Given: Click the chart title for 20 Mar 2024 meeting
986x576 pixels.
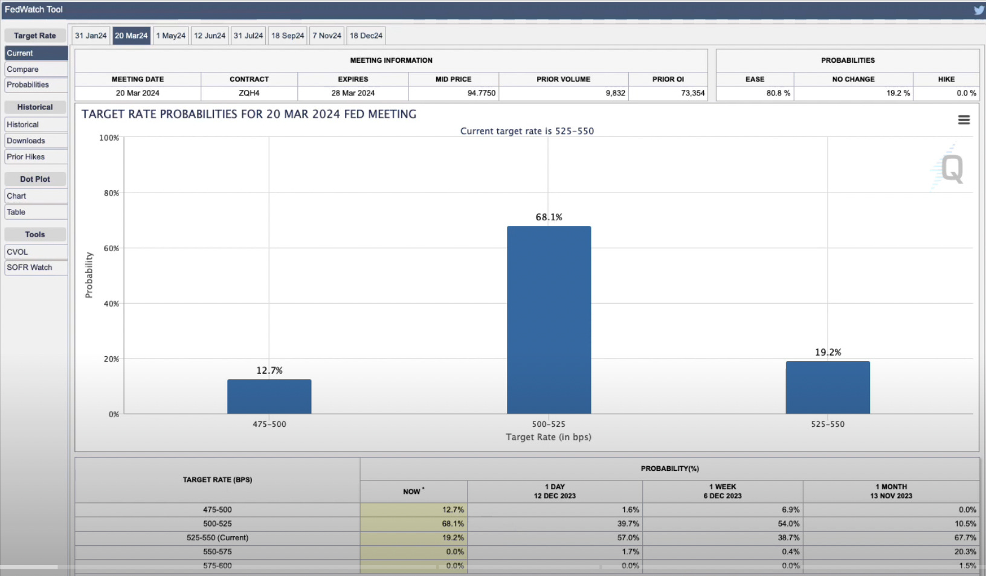Looking at the screenshot, I should 249,114.
